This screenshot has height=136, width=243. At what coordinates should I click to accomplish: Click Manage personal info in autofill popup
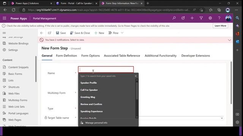[x=96, y=123]
